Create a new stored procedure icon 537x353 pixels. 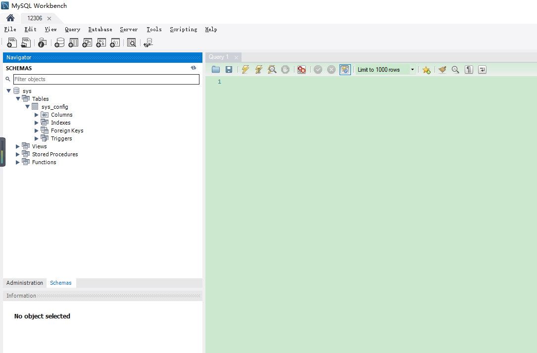pos(101,43)
